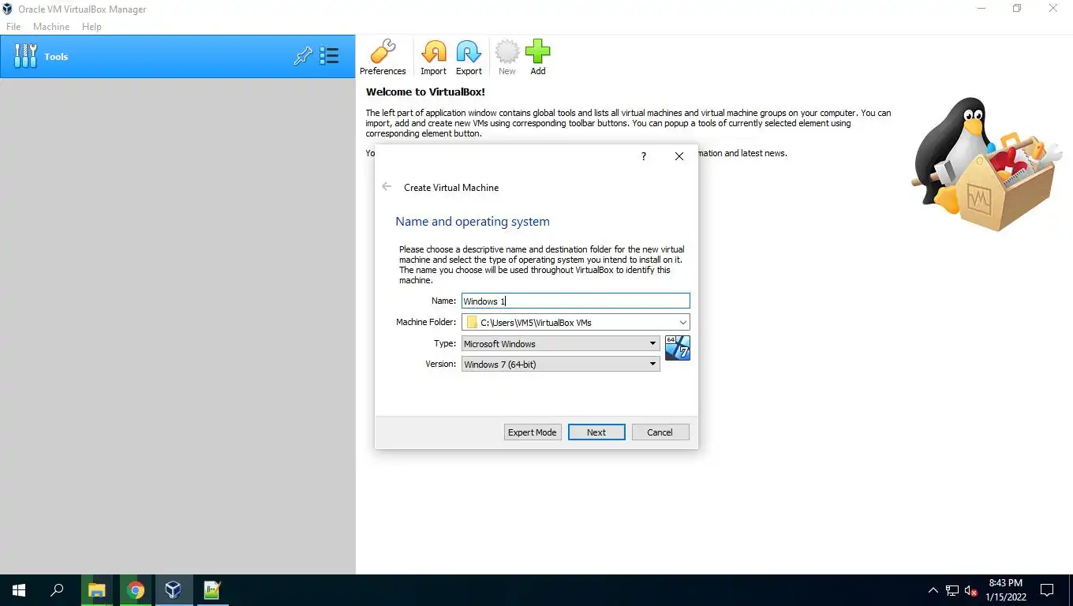Click the New machine toolbar icon
Viewport: 1073px width, 606px height.
[507, 58]
